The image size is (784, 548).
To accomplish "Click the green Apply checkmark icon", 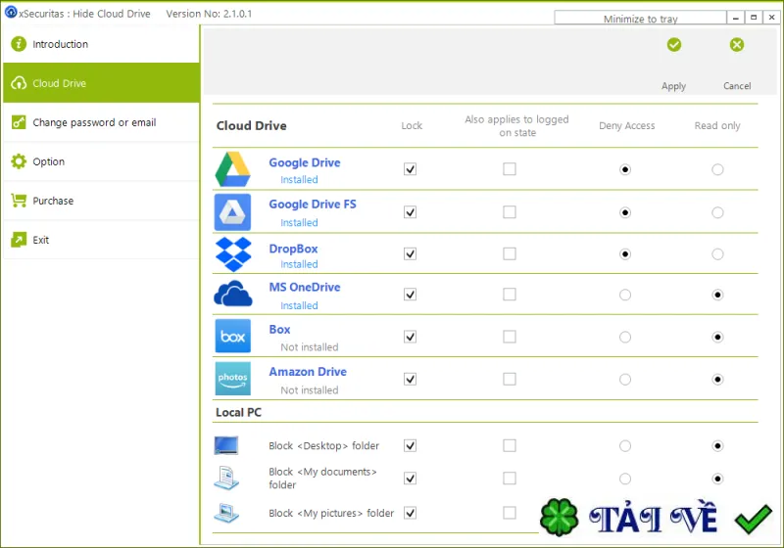I will (673, 45).
